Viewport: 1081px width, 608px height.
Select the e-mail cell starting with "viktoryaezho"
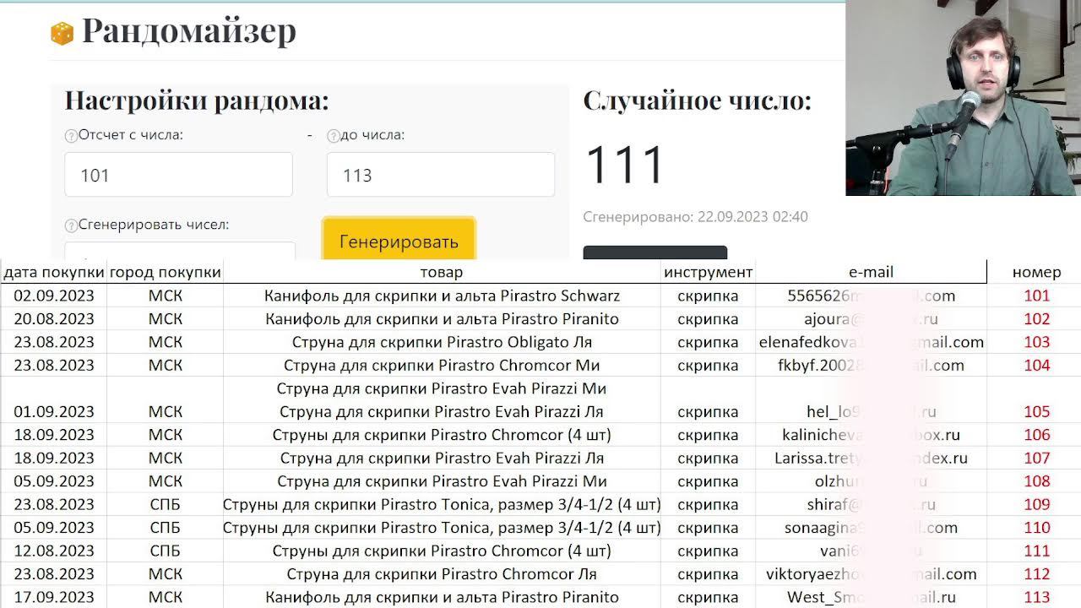[x=872, y=574]
